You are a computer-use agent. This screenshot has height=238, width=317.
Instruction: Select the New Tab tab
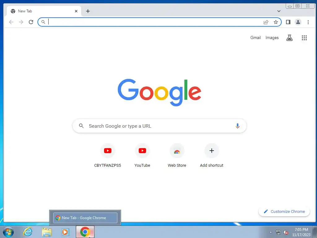[x=44, y=11]
